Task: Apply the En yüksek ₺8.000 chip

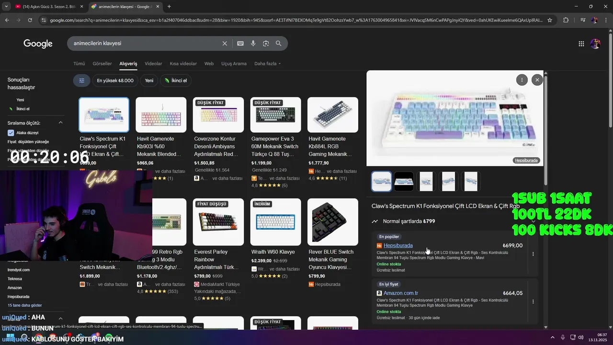Action: pyautogui.click(x=115, y=80)
